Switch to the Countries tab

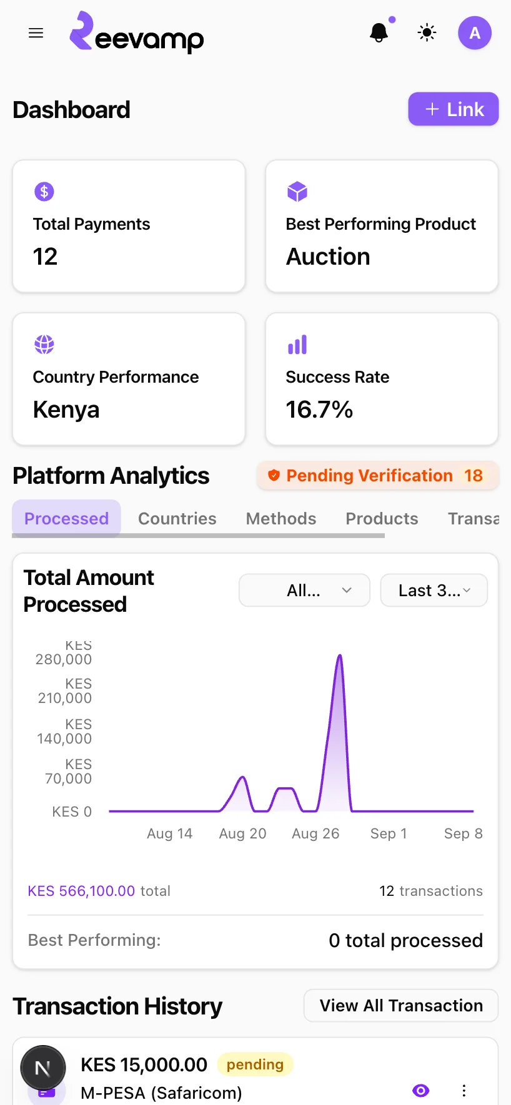177,518
